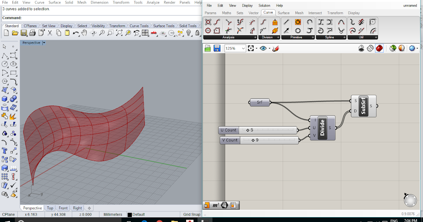Viewport: 423px width, 222px height.
Task: Open a Grasshopper file with the green folder icon
Action: [x=208, y=48]
